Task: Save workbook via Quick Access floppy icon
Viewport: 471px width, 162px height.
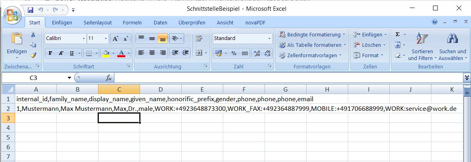Action: [30, 10]
